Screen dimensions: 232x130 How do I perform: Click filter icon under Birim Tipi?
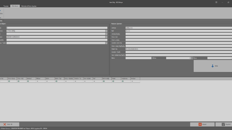[x=56, y=81]
